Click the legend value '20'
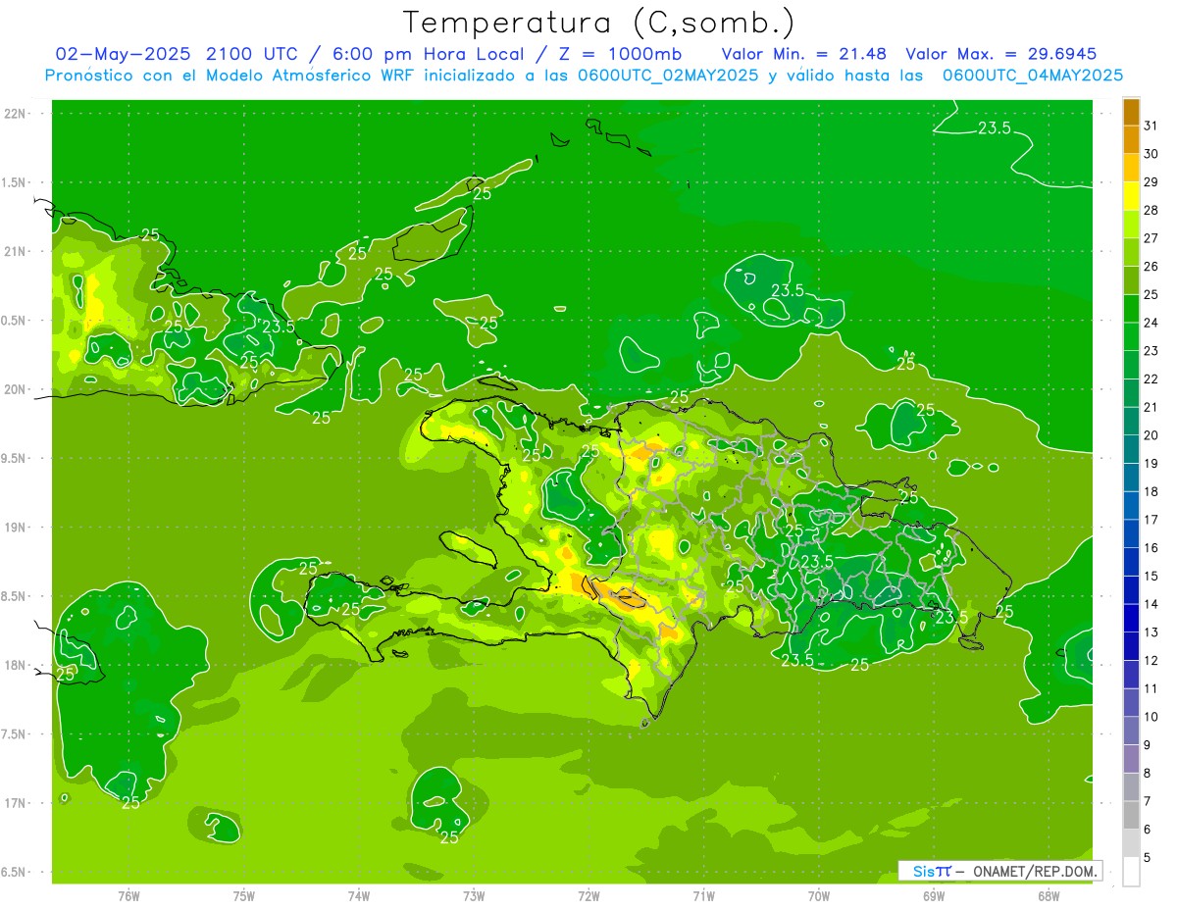The width and height of the screenshot is (1177, 909). point(1151,435)
